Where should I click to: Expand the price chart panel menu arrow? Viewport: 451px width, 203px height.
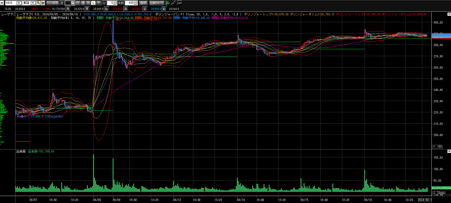pyautogui.click(x=449, y=14)
